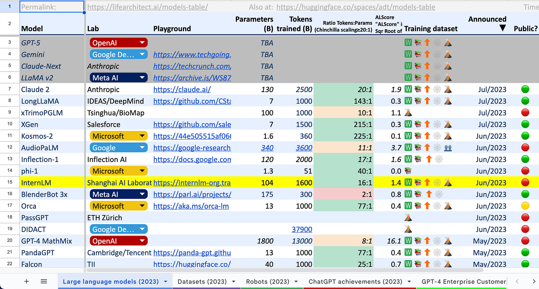Select row header number 15

pyautogui.click(x=10, y=182)
